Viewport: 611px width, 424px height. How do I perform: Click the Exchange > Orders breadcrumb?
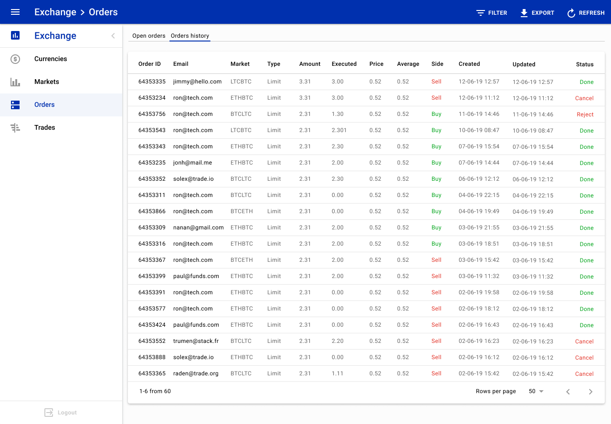pos(76,12)
